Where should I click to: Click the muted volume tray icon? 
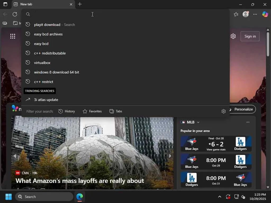pyautogui.click(x=243, y=197)
